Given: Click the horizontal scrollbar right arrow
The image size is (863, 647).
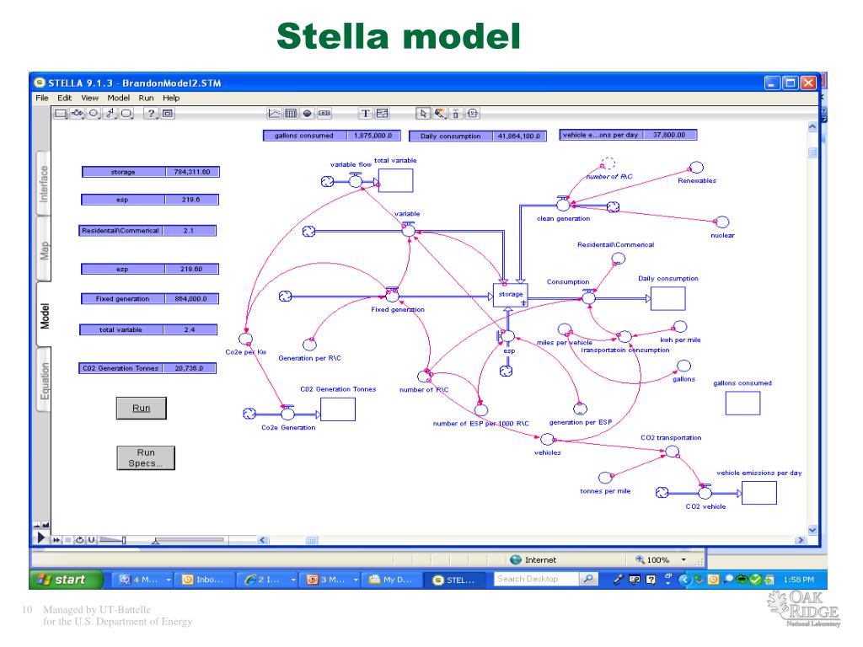Looking at the screenshot, I should 801,540.
